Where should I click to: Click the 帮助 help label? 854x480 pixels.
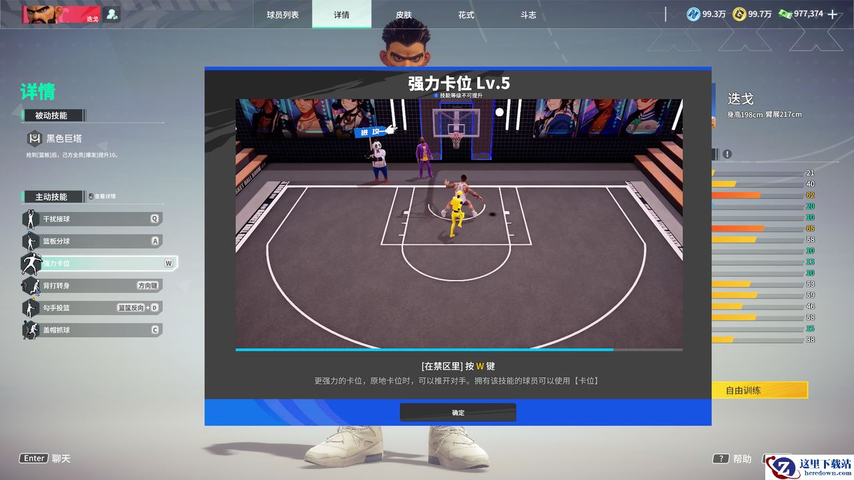[743, 459]
